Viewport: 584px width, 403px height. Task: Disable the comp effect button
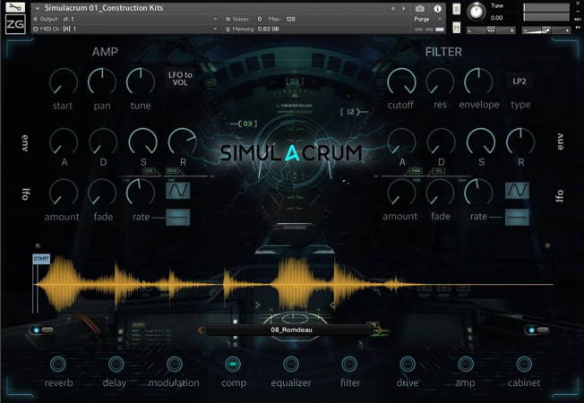[233, 364]
